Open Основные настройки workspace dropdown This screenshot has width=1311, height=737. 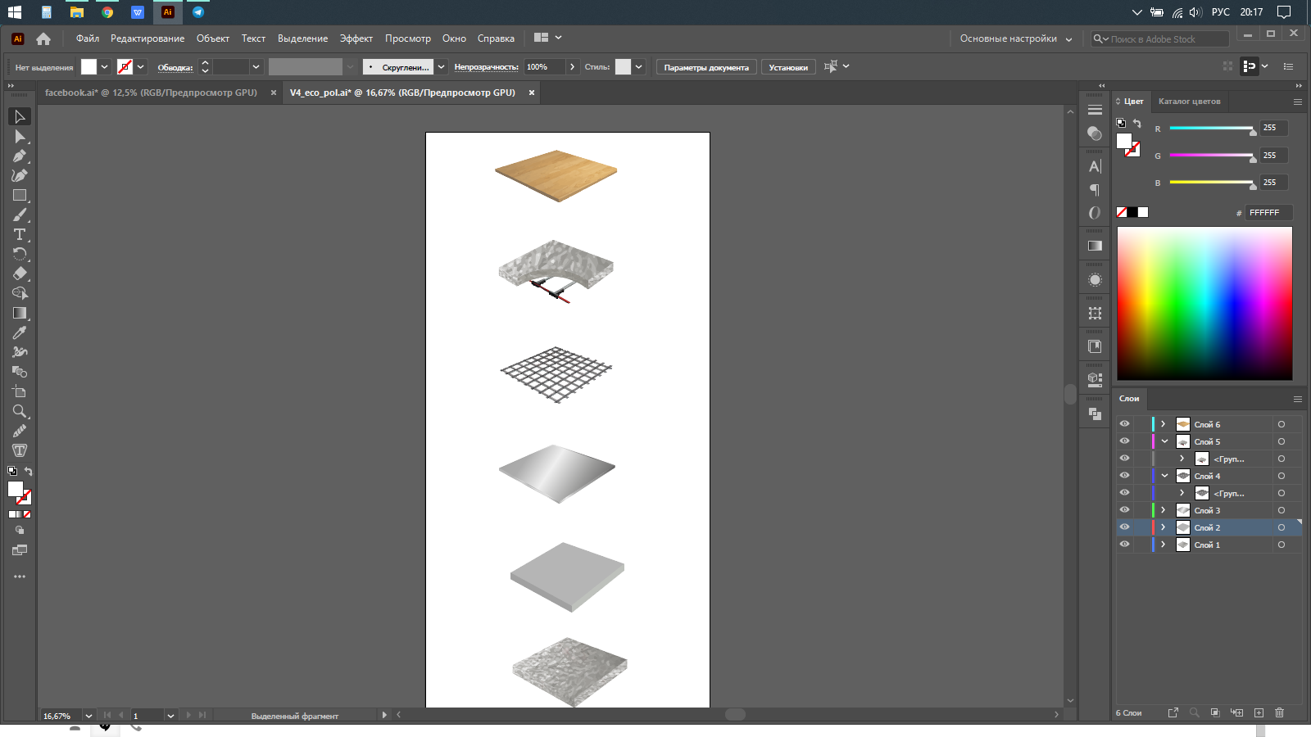coord(1016,38)
